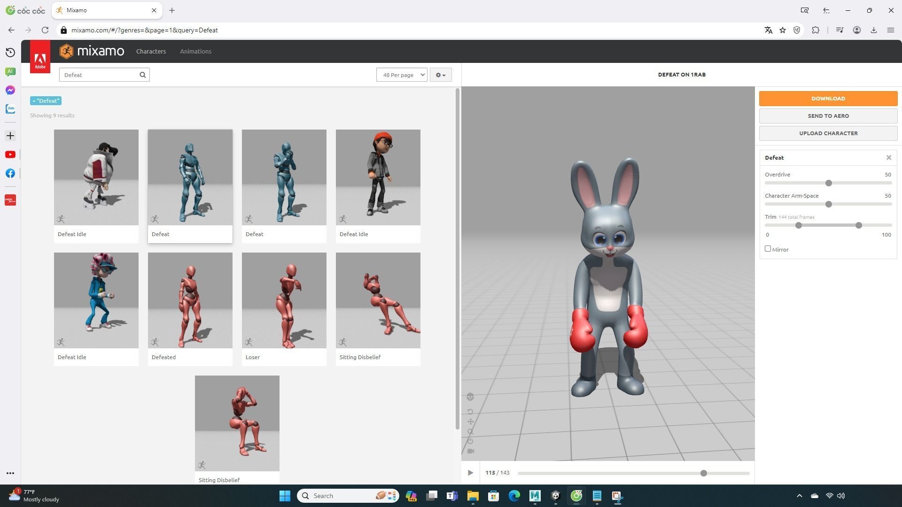The height and width of the screenshot is (507, 902).
Task: Open Windows Start menu
Action: [285, 496]
